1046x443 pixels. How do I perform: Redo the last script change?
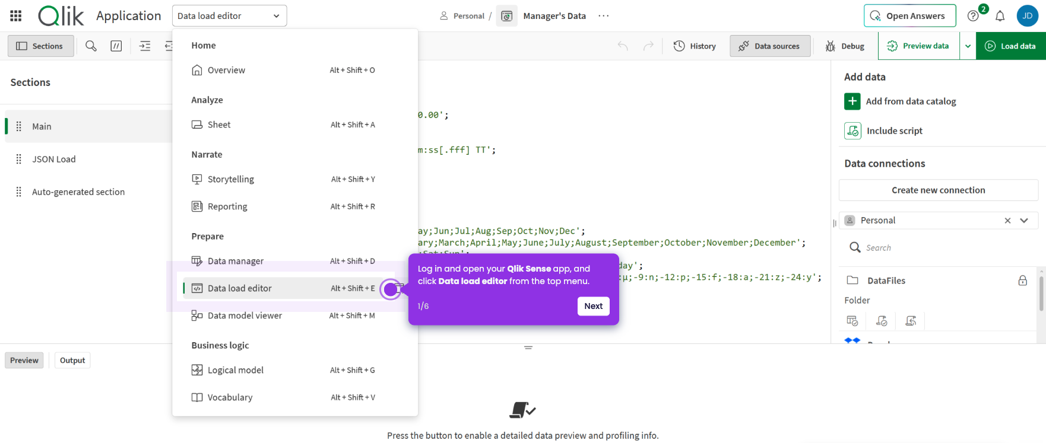point(649,46)
